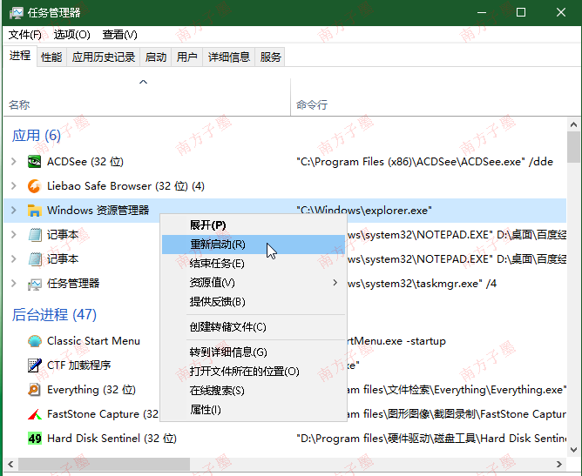This screenshot has height=476, width=582.
Task: Expand the first 记事本 entry
Action: point(14,235)
